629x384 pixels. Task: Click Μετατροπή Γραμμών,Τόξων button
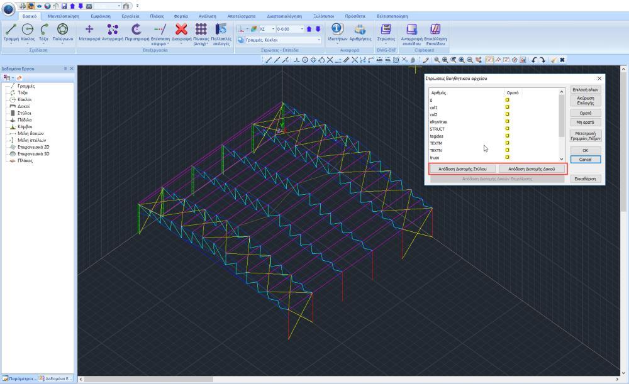pos(585,136)
